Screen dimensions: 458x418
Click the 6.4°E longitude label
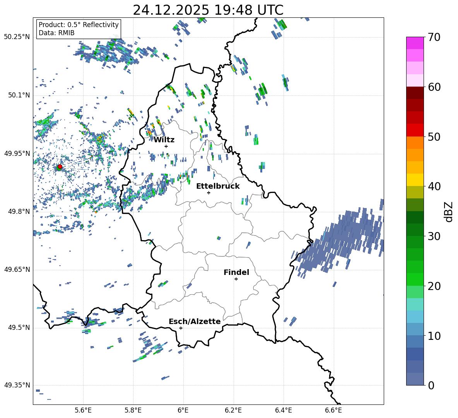(x=283, y=410)
